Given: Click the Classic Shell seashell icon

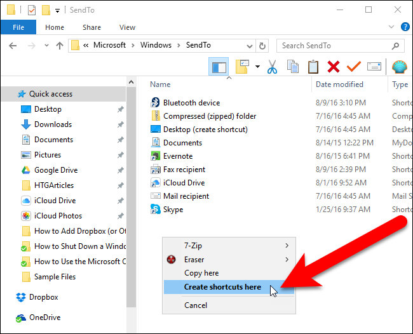Looking at the screenshot, I should click(x=400, y=67).
